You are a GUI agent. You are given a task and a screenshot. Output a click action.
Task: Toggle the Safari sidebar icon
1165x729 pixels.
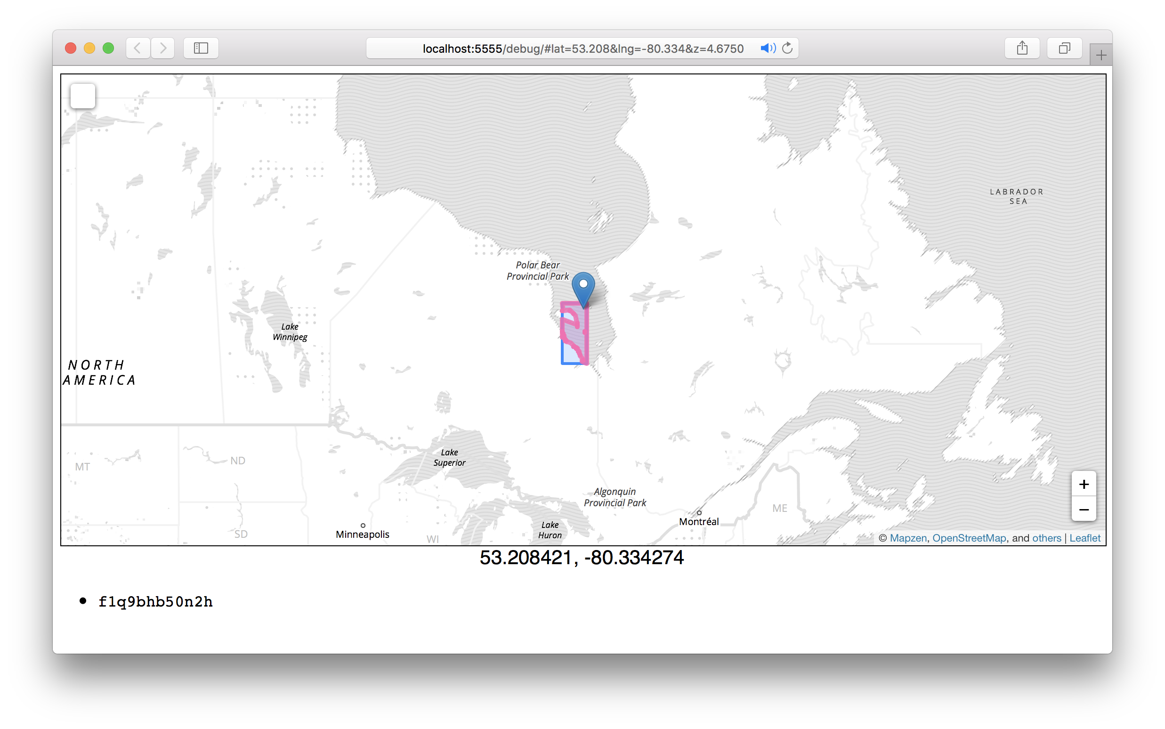(201, 48)
